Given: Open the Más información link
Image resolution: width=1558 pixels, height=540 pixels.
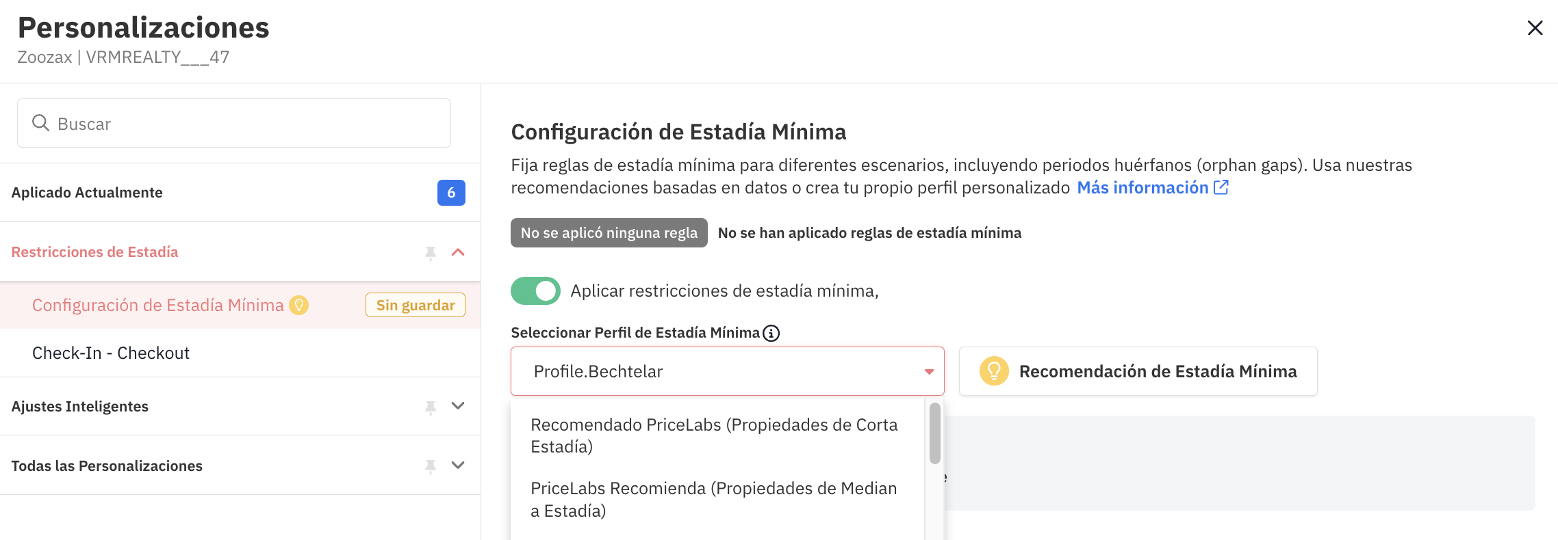Looking at the screenshot, I should point(1142,187).
